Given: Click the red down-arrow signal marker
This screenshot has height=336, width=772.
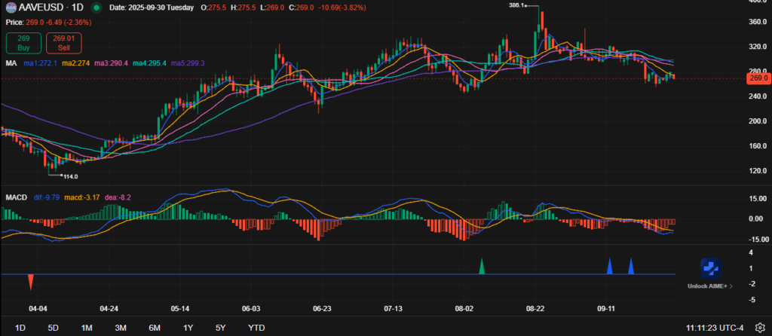Looking at the screenshot, I should (x=30, y=282).
